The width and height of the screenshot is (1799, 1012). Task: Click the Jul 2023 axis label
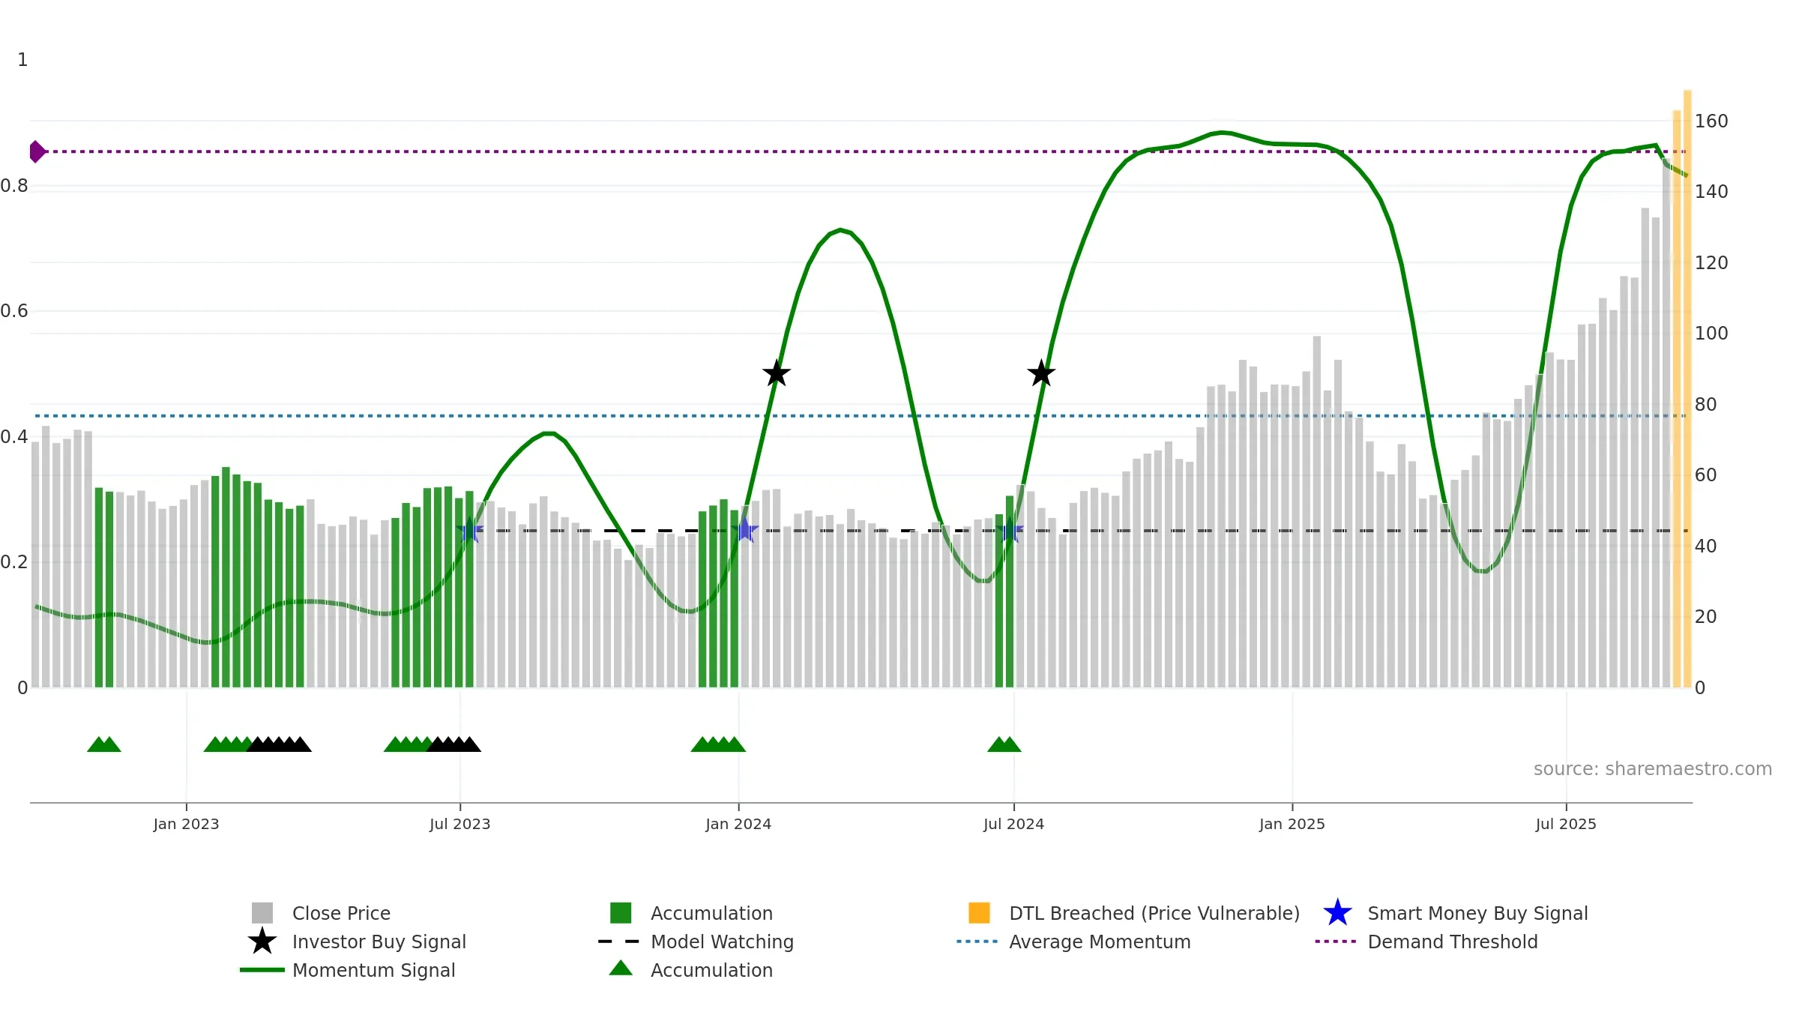(x=459, y=825)
